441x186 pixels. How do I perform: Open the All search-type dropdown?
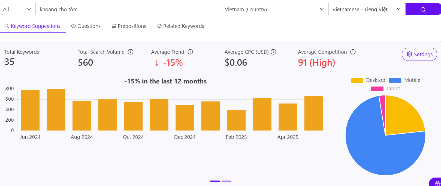18,9
